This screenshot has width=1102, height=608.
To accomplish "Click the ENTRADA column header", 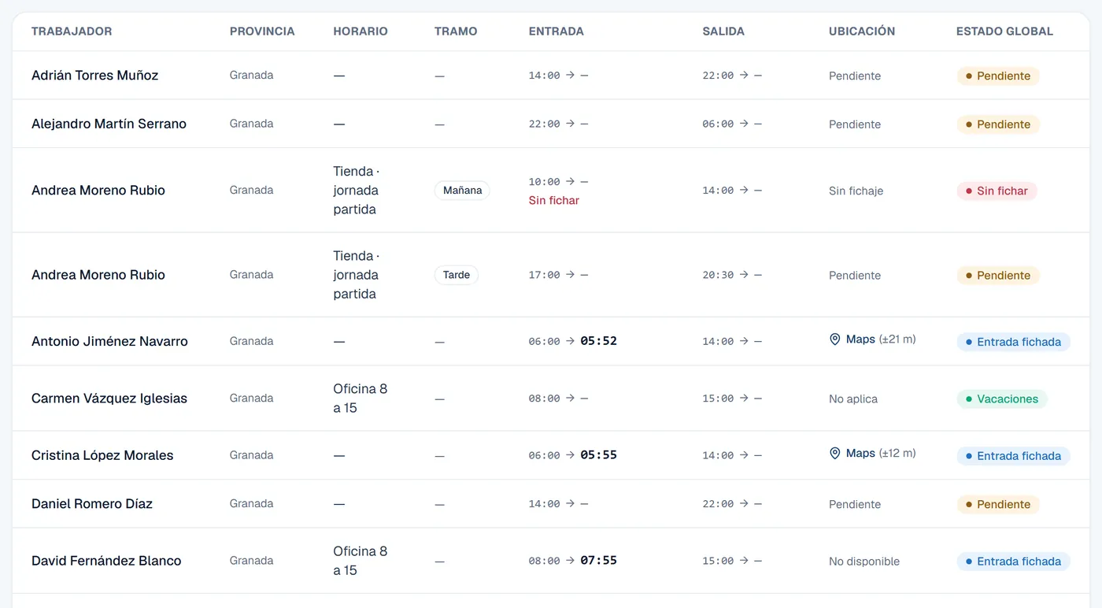I will [557, 32].
